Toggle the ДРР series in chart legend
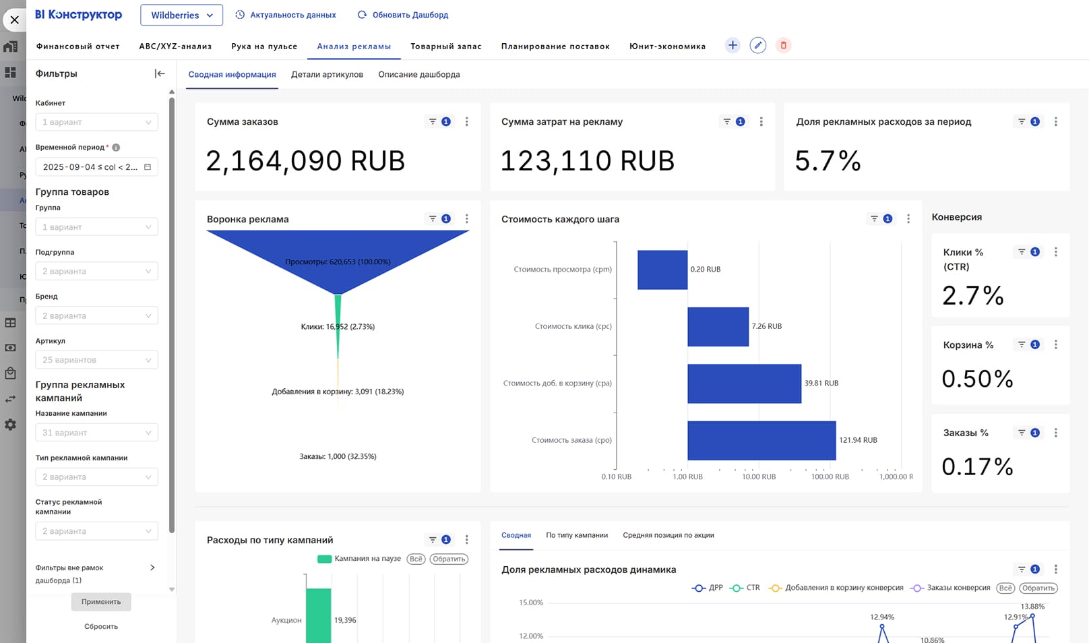Viewport: 1089px width, 643px height. click(708, 588)
